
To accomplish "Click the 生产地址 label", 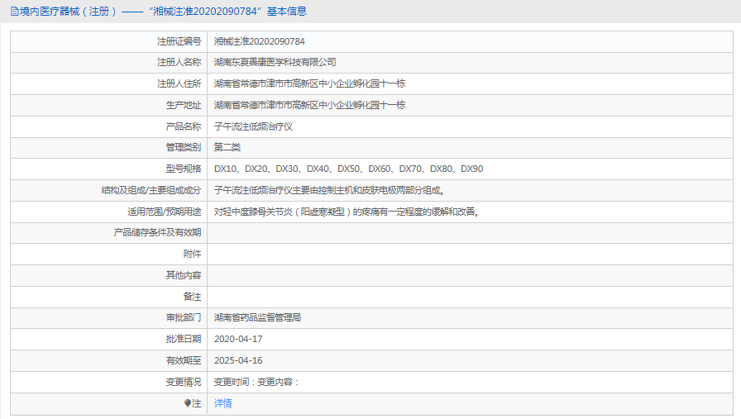I will coord(184,105).
